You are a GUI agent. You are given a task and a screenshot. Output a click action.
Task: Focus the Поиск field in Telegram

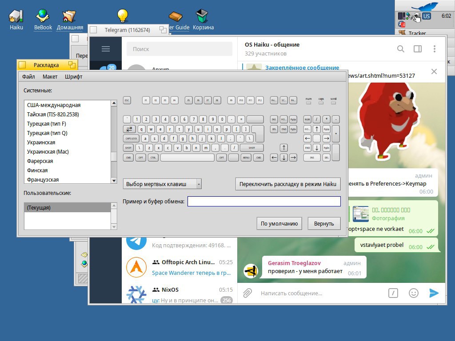[180, 49]
